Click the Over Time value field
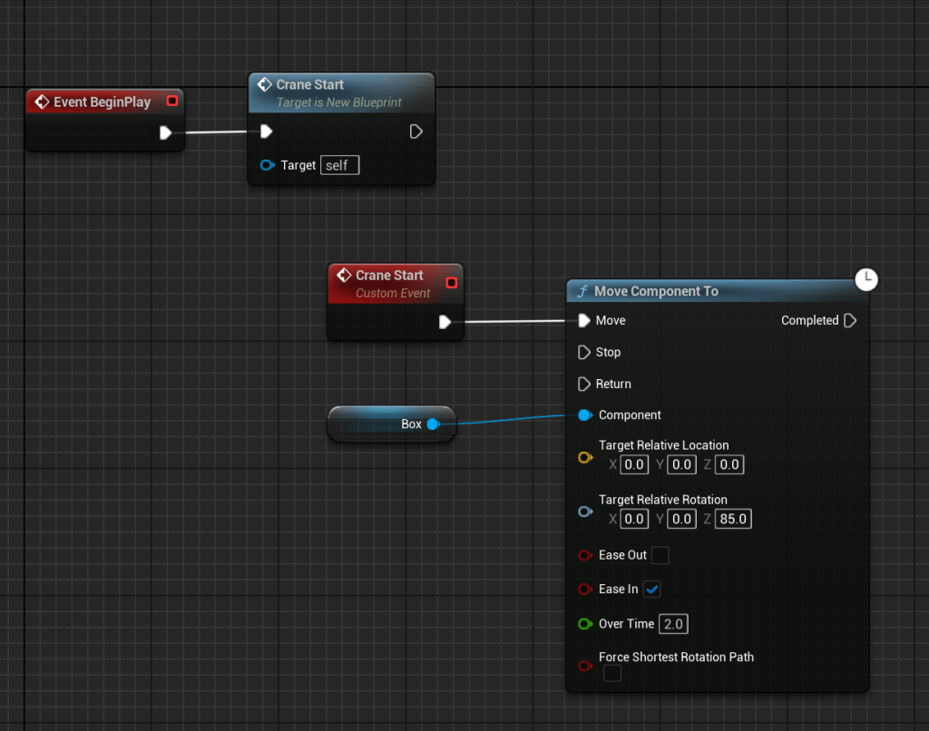 (673, 624)
